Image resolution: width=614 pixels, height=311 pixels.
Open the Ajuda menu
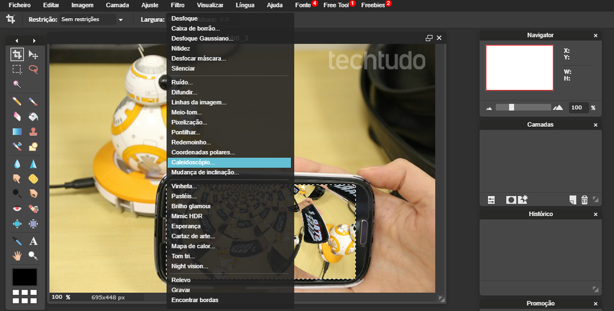(275, 5)
